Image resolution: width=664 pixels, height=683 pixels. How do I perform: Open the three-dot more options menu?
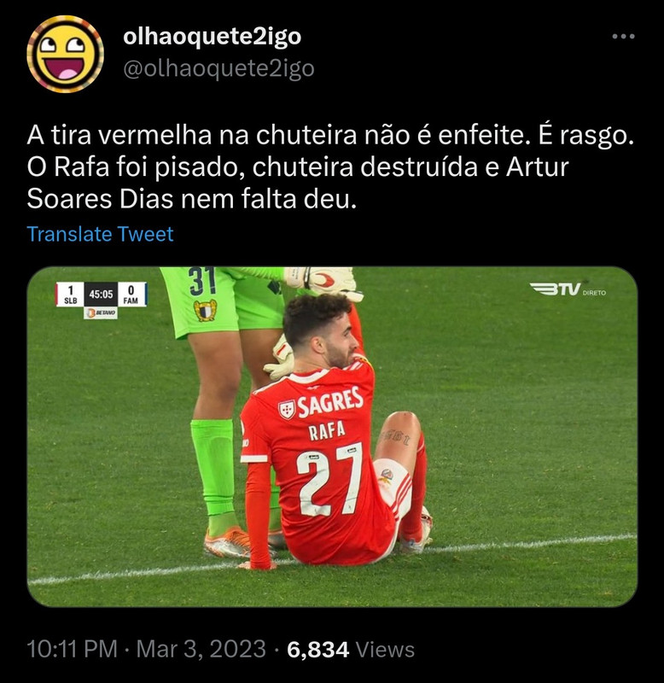[x=623, y=37]
